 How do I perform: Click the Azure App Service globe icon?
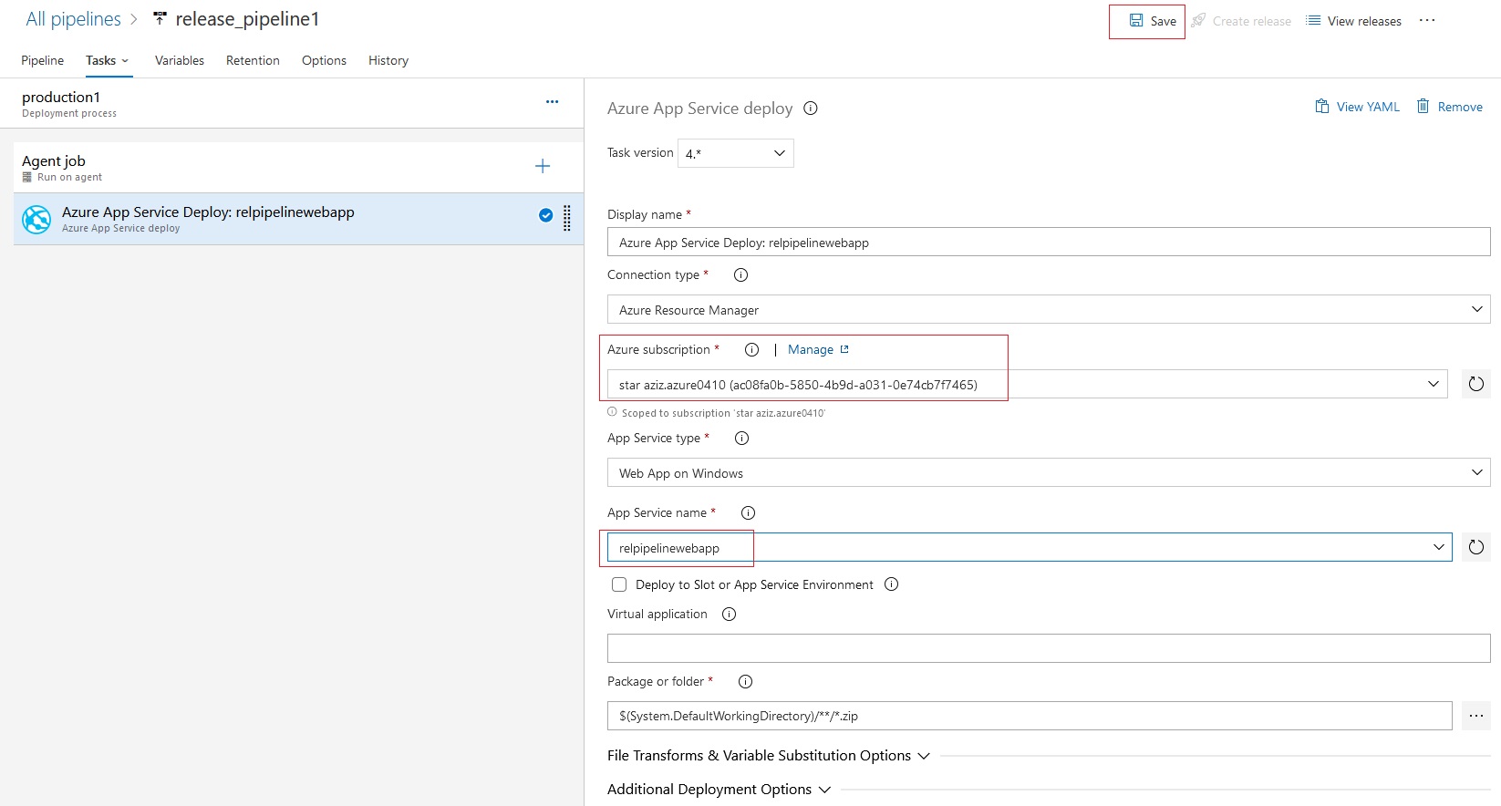[x=36, y=219]
